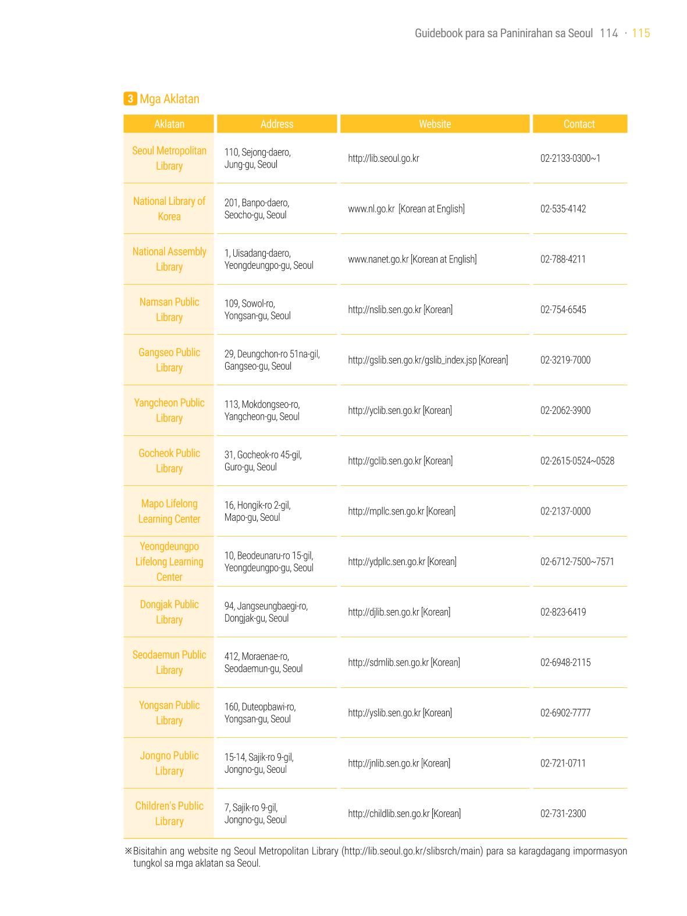Screen dimensions: 687x916
Task: Click the Jongno Public Library name cell
Action: (x=169, y=764)
